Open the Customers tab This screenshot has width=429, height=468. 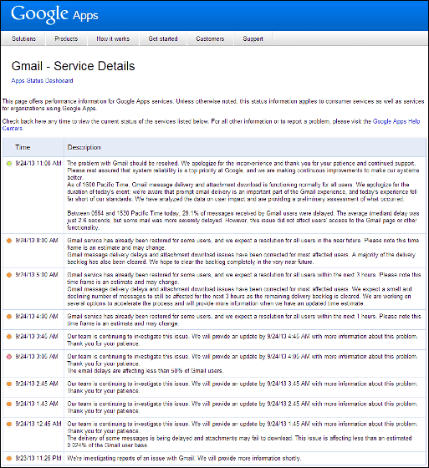coord(210,38)
